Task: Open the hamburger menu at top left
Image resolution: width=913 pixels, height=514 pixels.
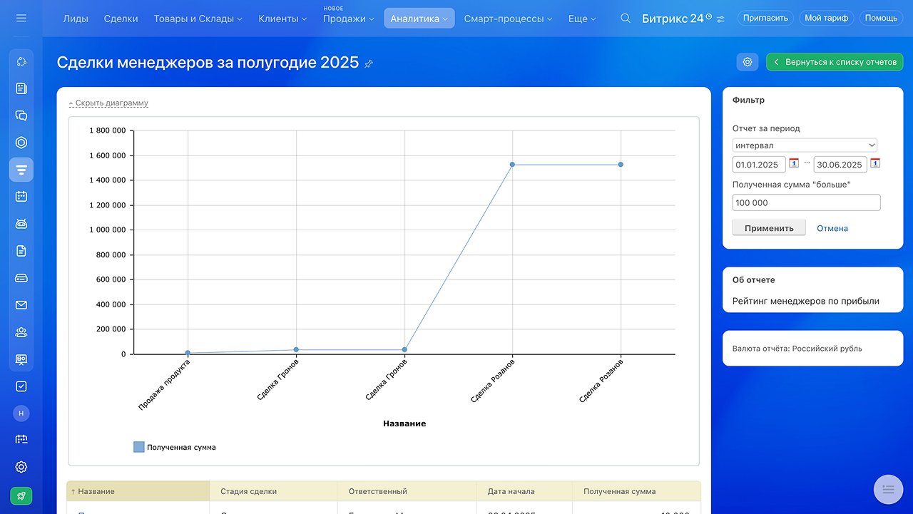Action: coord(21,18)
